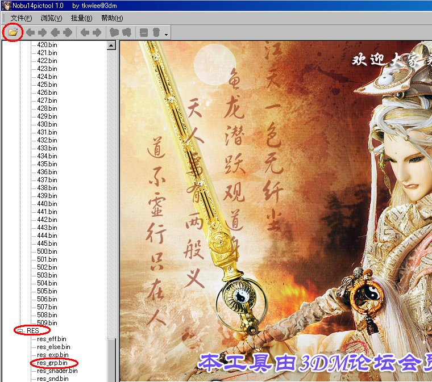
Task: Open the 批量(B) menu
Action: [81, 18]
